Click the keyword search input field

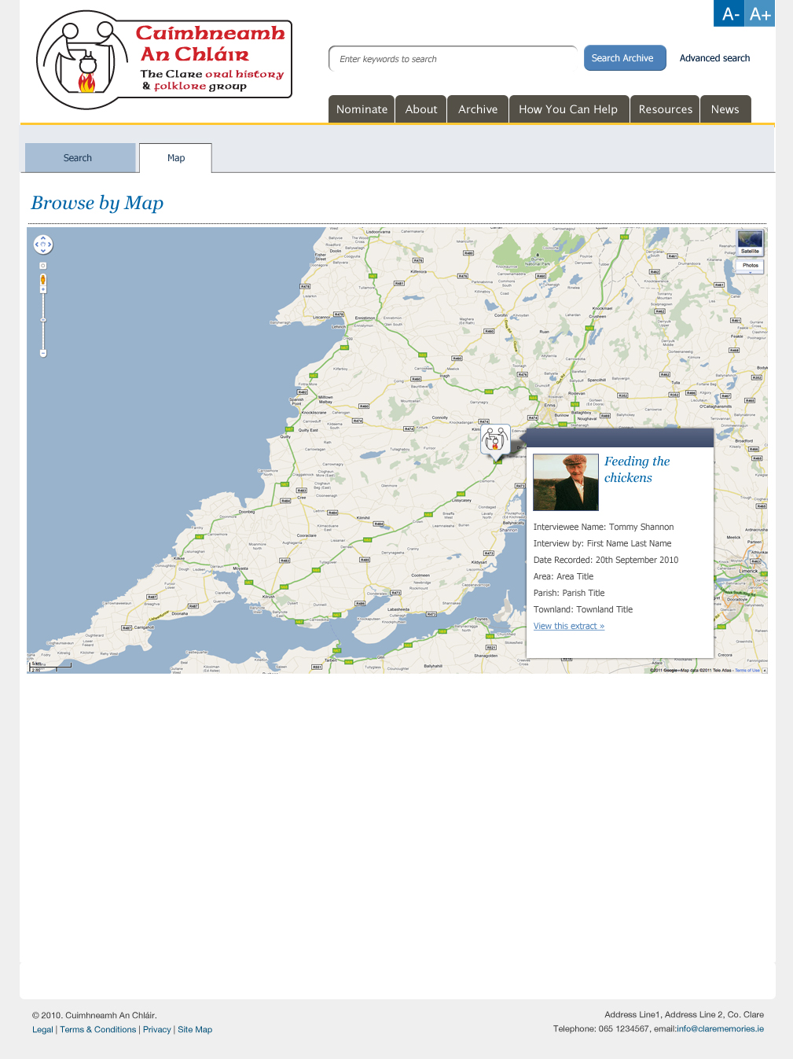click(453, 59)
